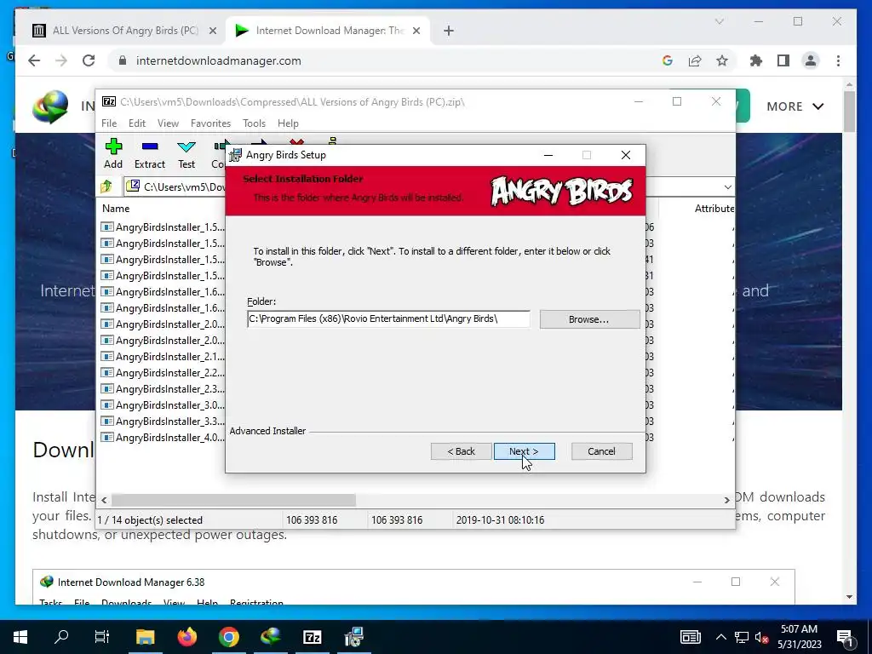Close the Internet Download Manager Chrome tab
The image size is (872, 654).
point(416,31)
